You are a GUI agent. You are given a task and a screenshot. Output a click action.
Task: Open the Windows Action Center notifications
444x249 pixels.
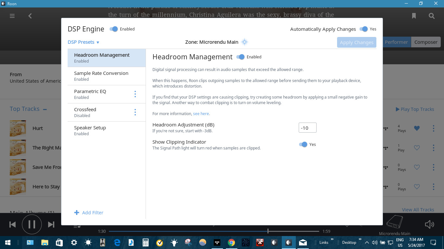coord(433,243)
